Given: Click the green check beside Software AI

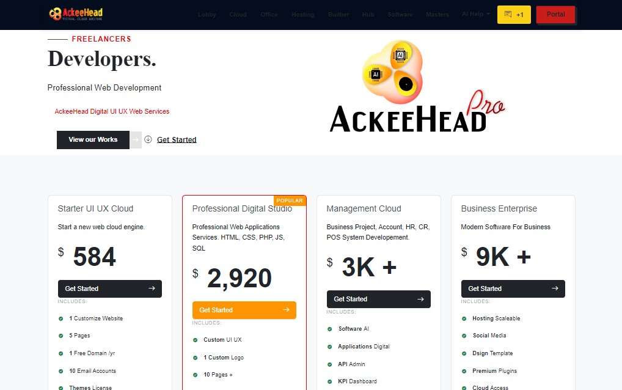Looking at the screenshot, I should point(330,329).
